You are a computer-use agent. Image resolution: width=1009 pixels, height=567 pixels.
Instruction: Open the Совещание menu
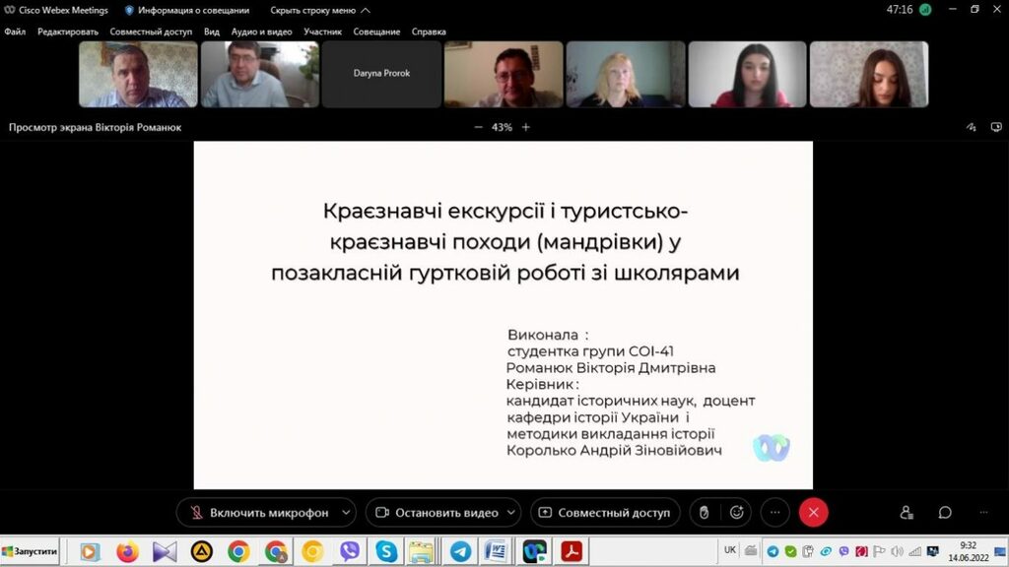pyautogui.click(x=376, y=31)
